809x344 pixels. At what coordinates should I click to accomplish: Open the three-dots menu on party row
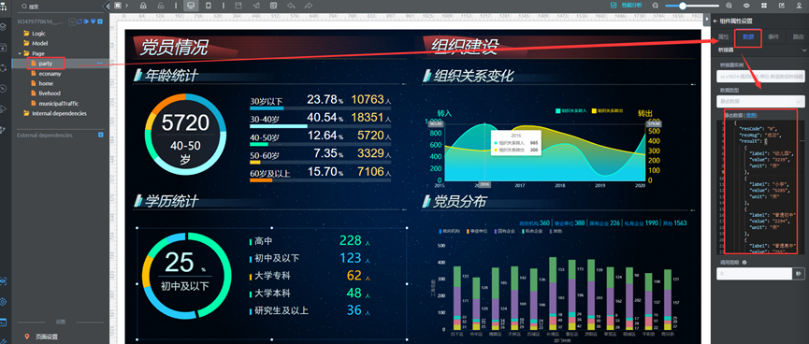click(99, 64)
